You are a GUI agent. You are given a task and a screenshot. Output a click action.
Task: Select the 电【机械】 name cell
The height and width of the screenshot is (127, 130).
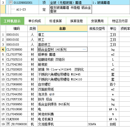(x=63, y=119)
